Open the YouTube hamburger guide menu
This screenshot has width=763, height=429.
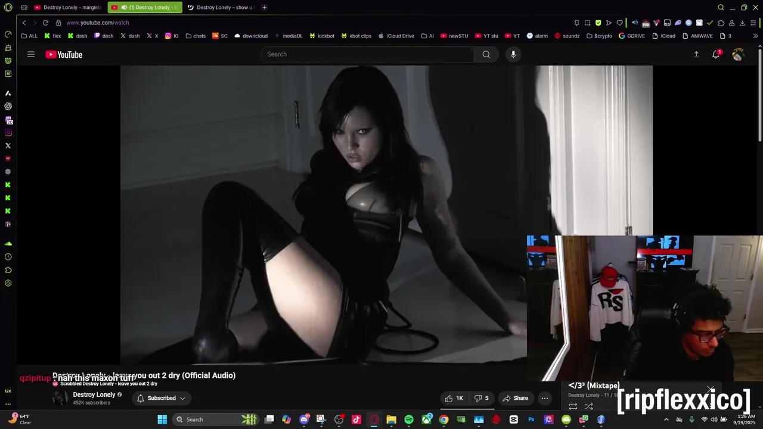coord(30,54)
